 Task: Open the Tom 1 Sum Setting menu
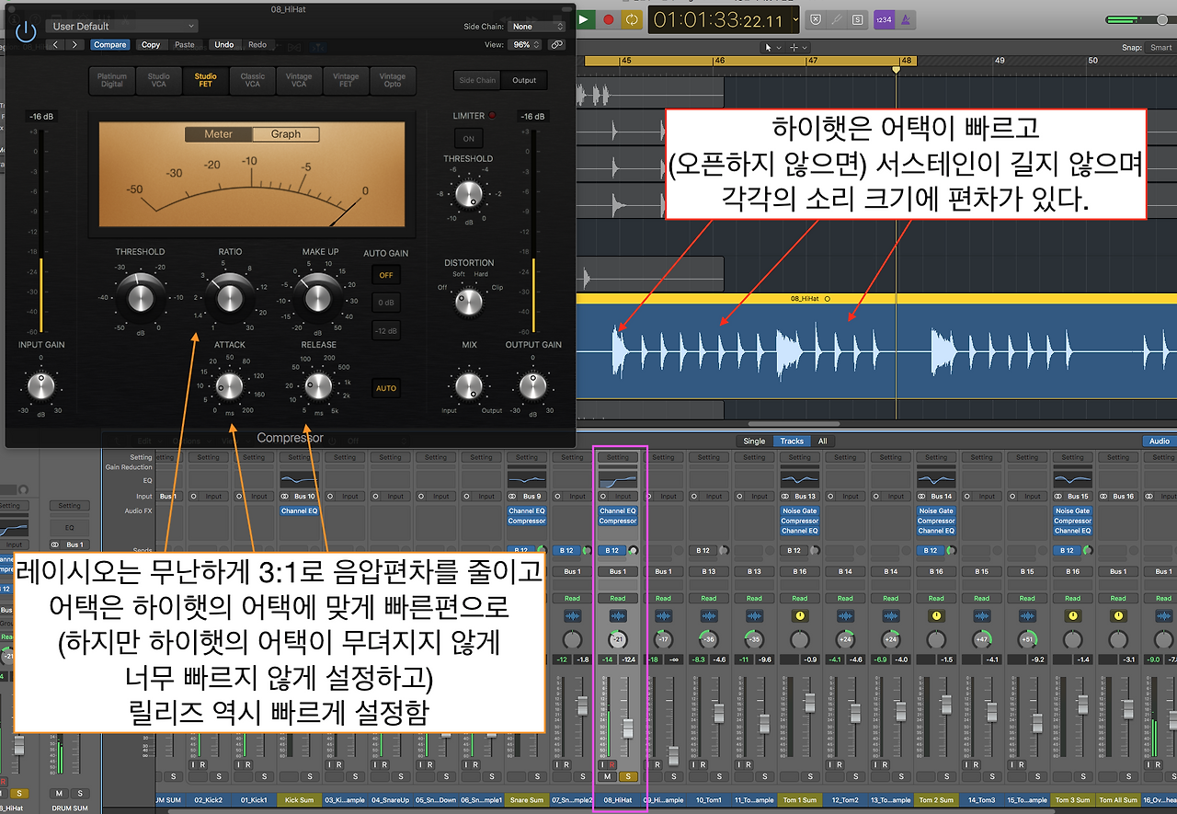pos(800,457)
